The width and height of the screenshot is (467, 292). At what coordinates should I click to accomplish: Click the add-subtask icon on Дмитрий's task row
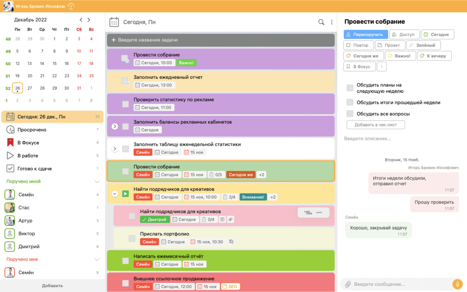[x=308, y=213]
